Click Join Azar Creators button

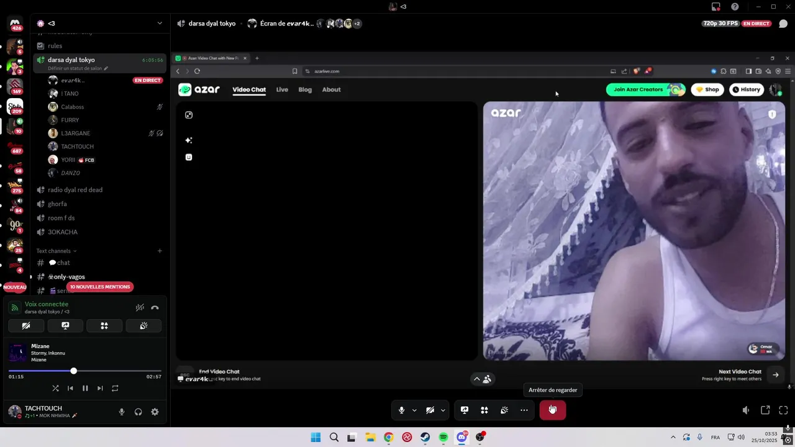pos(645,89)
